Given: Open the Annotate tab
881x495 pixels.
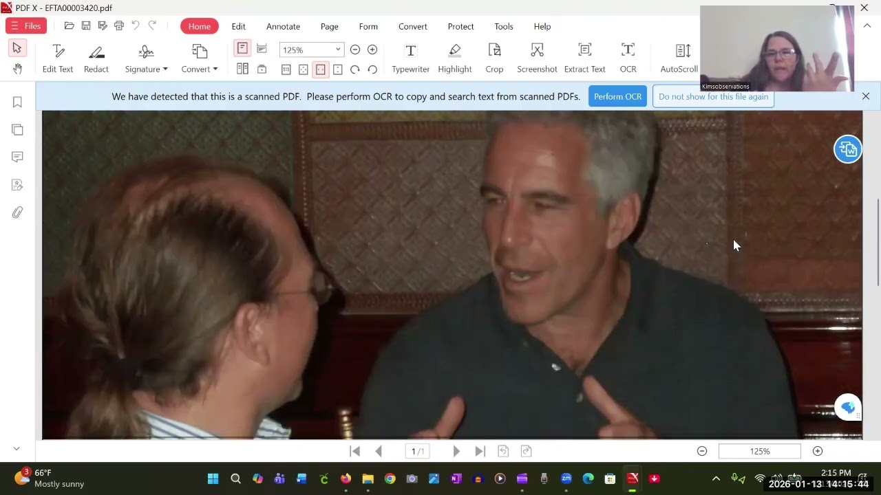Looking at the screenshot, I should [x=283, y=26].
